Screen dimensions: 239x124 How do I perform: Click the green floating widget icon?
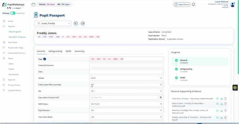point(235,88)
